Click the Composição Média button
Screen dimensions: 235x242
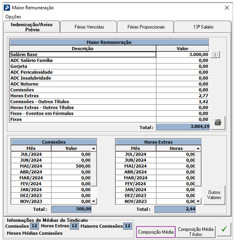pyautogui.click(x=156, y=232)
